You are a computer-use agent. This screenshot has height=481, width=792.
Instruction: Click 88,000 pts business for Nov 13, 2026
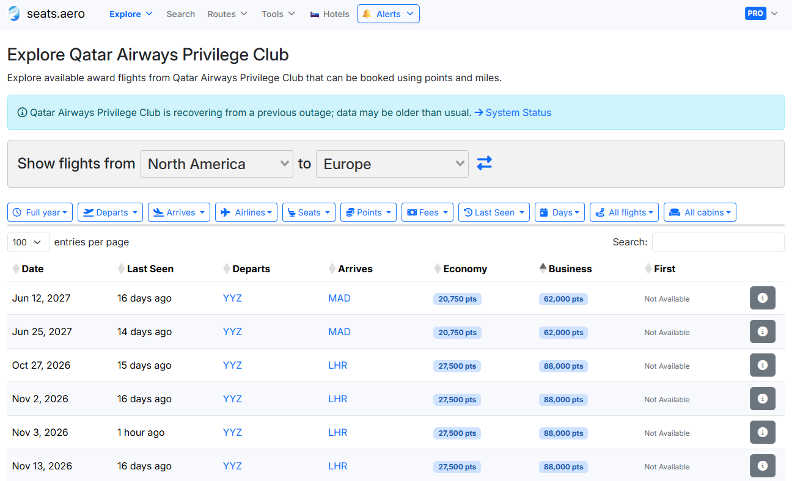click(563, 467)
